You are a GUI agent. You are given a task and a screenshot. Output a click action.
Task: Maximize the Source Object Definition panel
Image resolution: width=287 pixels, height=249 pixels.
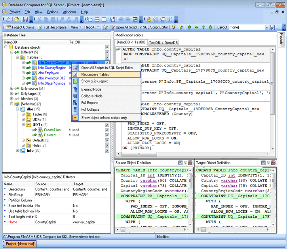180,162
